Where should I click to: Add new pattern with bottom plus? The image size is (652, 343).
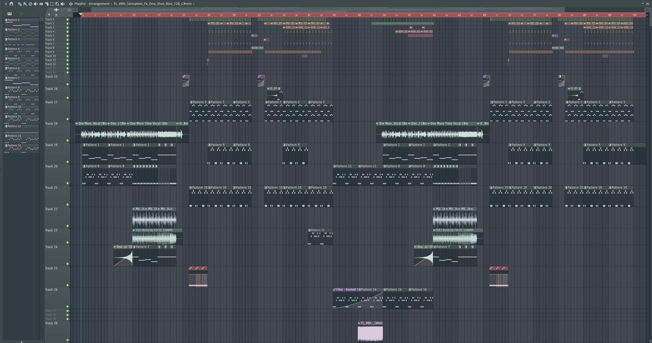(x=22, y=342)
